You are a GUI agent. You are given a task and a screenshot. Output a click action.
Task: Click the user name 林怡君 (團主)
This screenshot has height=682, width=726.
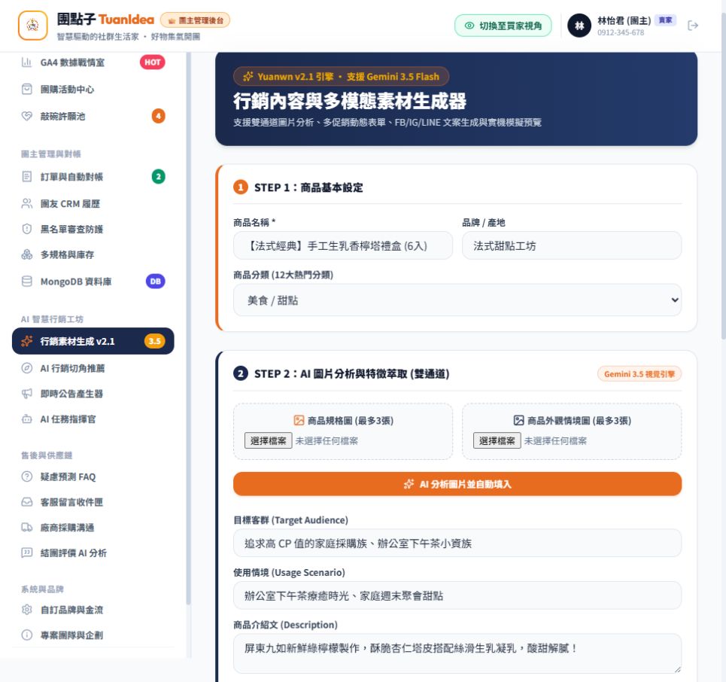[624, 20]
